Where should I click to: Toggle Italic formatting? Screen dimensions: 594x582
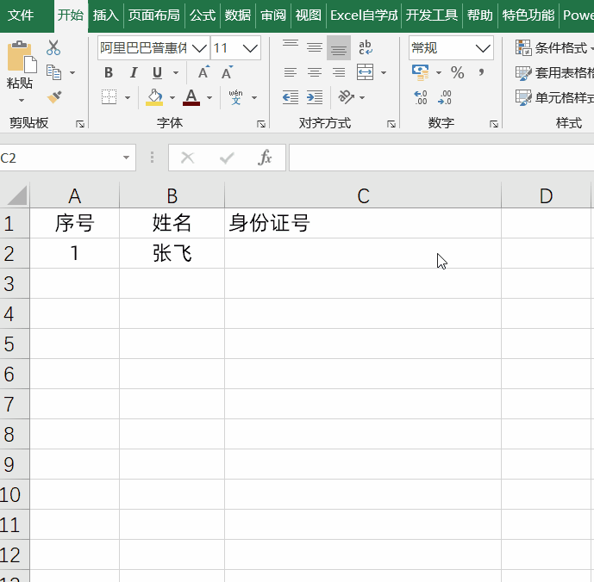(x=133, y=73)
